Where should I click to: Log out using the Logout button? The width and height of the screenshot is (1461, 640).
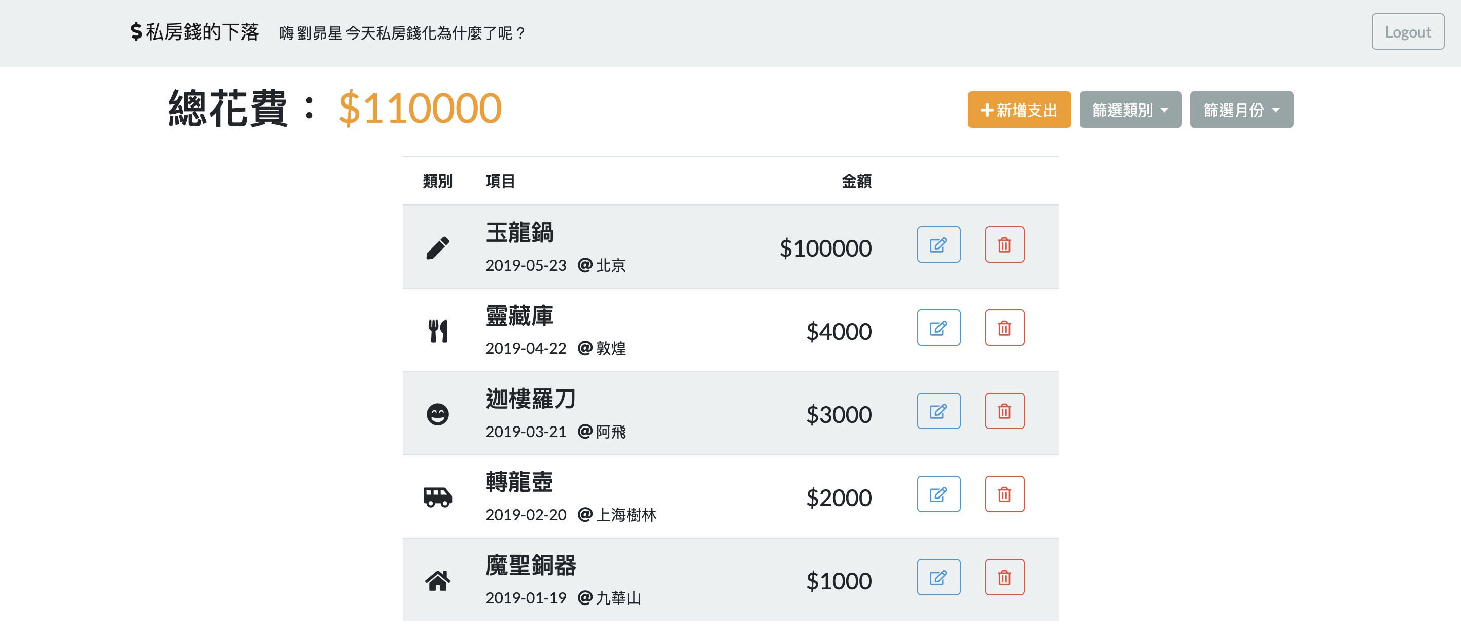point(1408,32)
